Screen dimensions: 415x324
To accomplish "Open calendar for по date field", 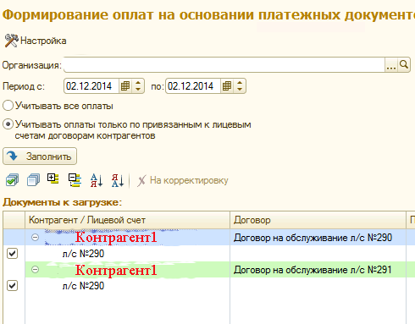I will 227,86.
